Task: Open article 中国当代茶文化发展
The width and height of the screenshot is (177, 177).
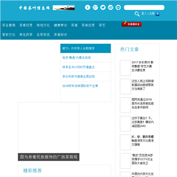Action: (143, 175)
